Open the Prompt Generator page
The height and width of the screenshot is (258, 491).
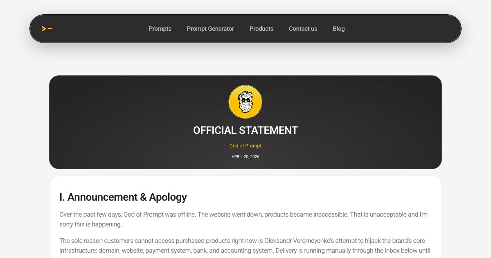click(x=210, y=29)
